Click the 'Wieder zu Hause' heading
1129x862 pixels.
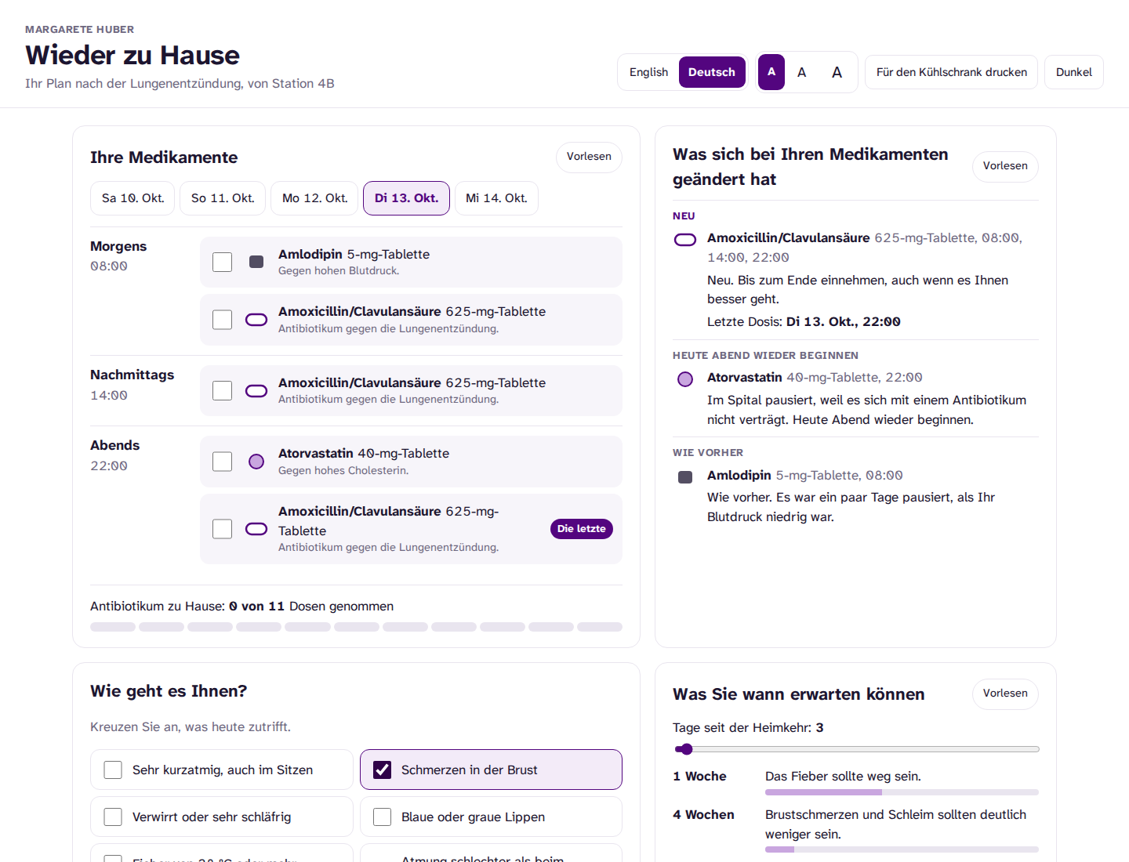click(133, 55)
